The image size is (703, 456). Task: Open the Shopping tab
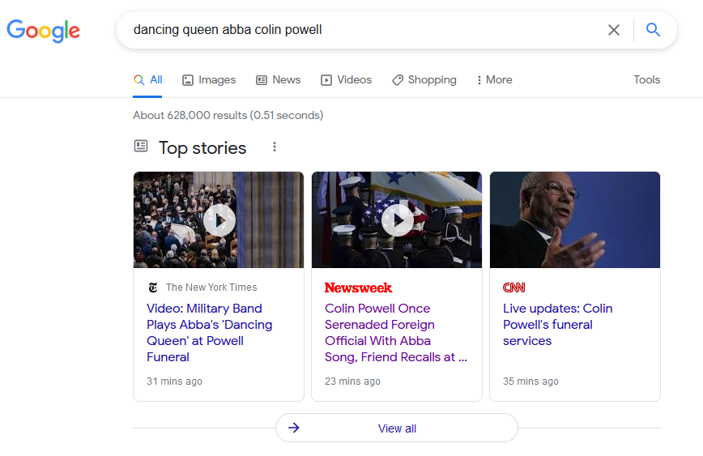tap(424, 80)
